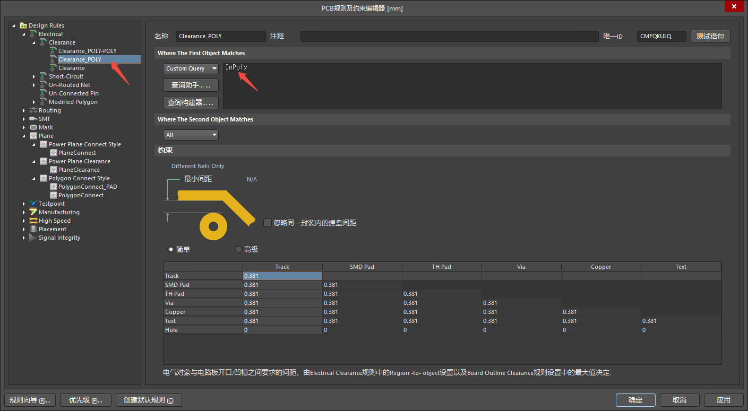The width and height of the screenshot is (748, 411).
Task: Click the Mask category icon
Action: pyautogui.click(x=33, y=127)
